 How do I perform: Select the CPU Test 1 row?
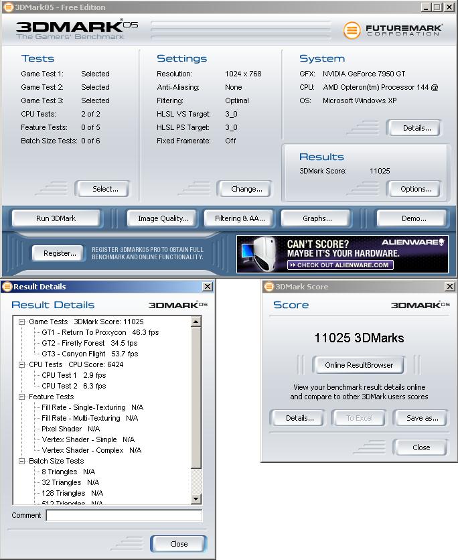(x=74, y=375)
